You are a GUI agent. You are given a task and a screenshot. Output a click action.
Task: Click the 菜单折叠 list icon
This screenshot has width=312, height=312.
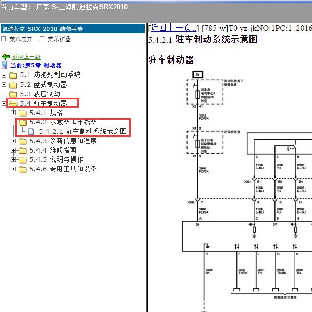[42, 39]
